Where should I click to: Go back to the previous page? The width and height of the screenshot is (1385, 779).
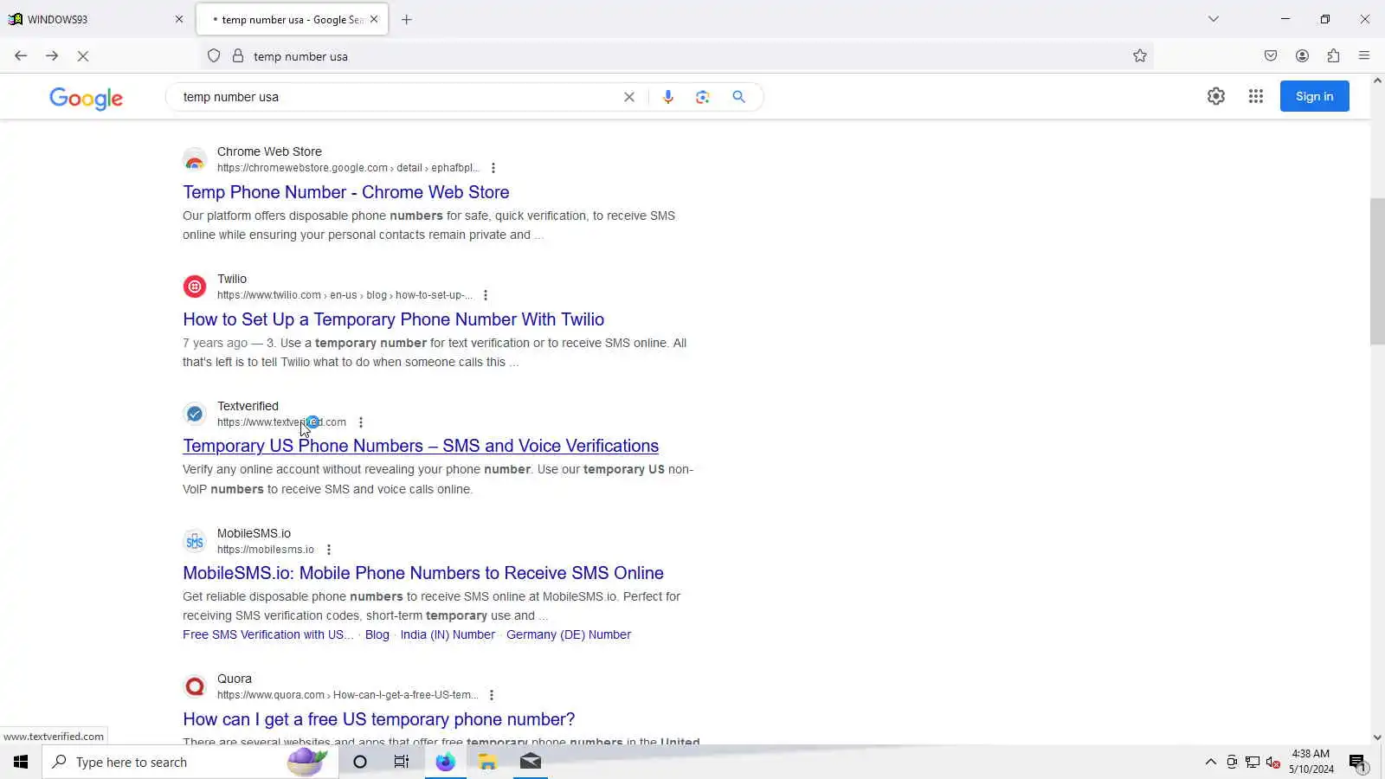click(21, 56)
